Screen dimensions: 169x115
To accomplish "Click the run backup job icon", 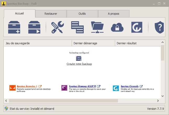I will pos(35,27).
